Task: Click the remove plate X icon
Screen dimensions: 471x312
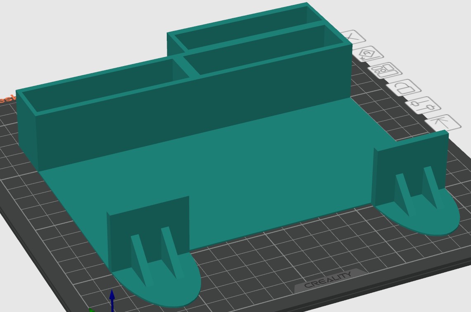Action: 353,37
